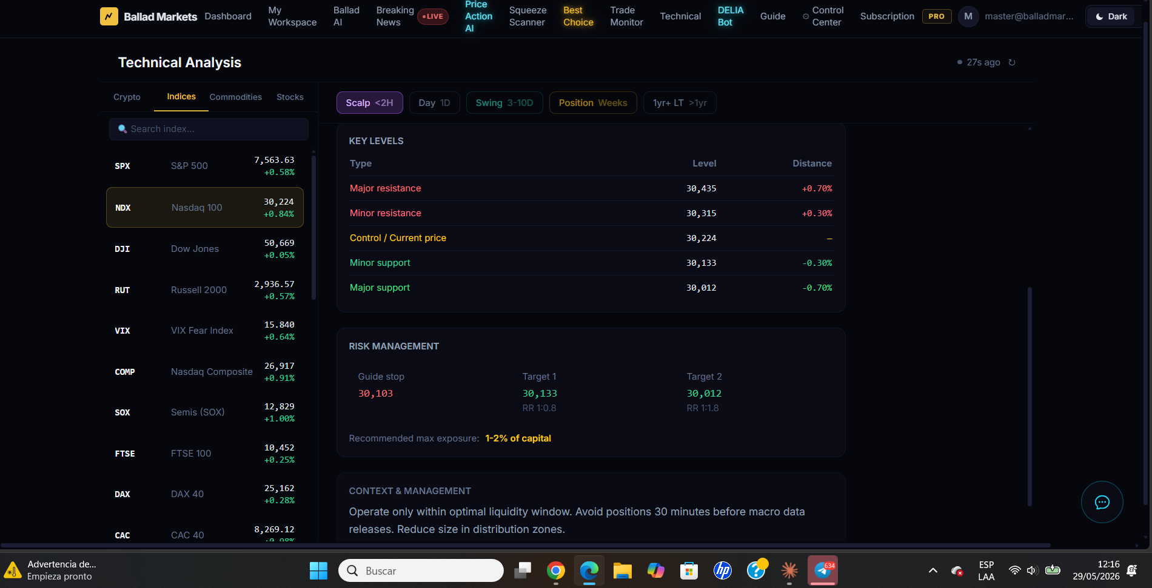This screenshot has width=1152, height=588.
Task: Select the S&P 500 index row
Action: (204, 166)
